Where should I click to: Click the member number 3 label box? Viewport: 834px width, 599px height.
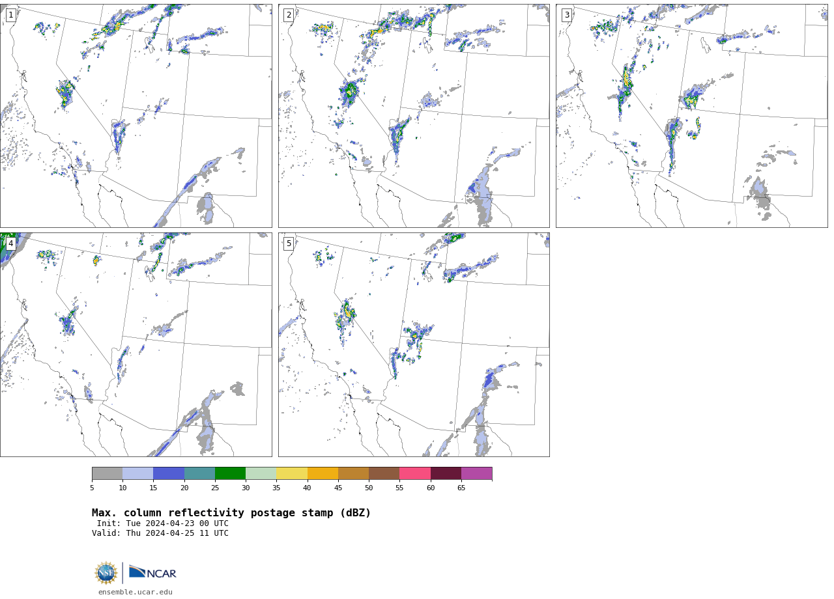[x=567, y=15]
